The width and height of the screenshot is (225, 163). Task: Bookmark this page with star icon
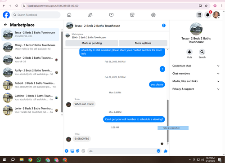pyautogui.click(x=206, y=6)
